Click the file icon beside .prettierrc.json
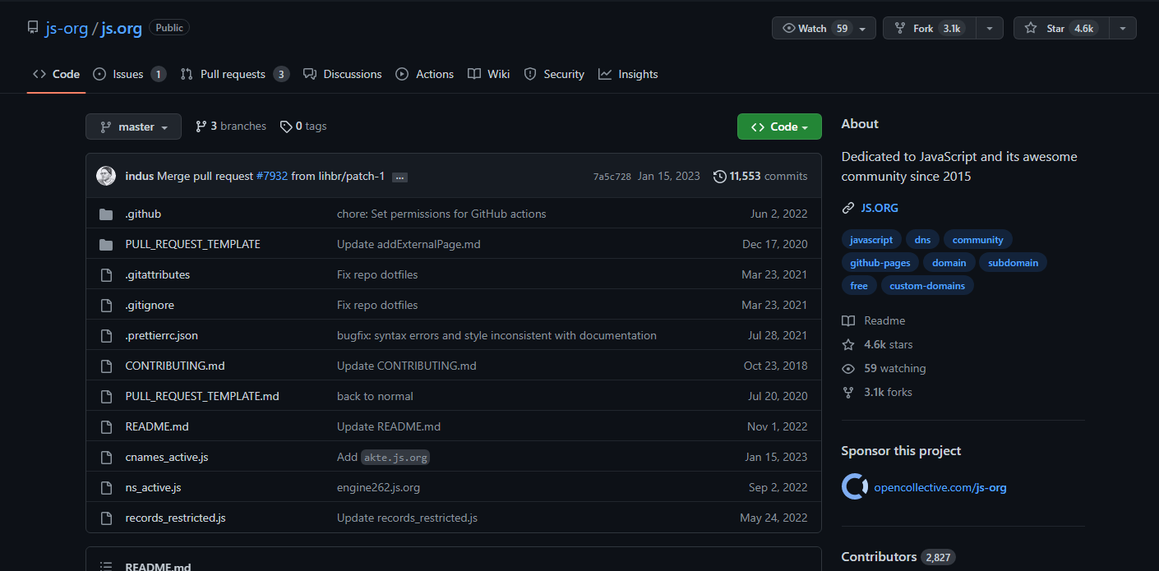 pyautogui.click(x=106, y=335)
